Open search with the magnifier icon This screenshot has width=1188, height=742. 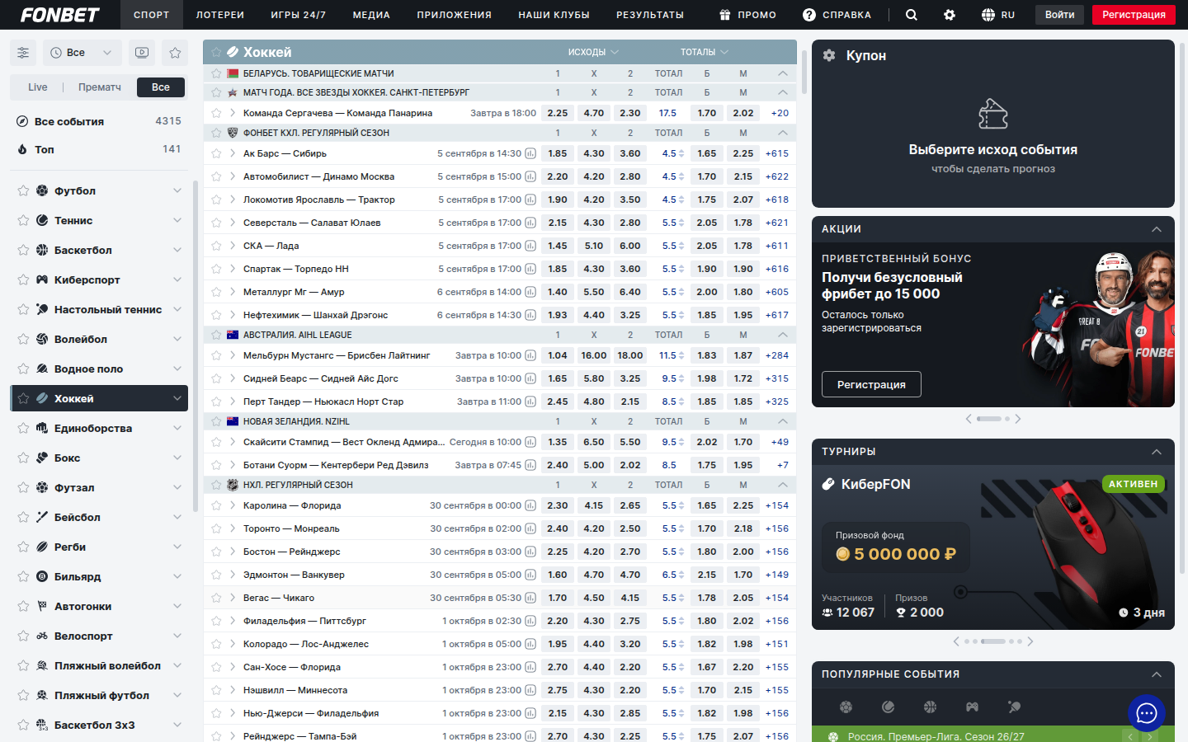pos(912,15)
